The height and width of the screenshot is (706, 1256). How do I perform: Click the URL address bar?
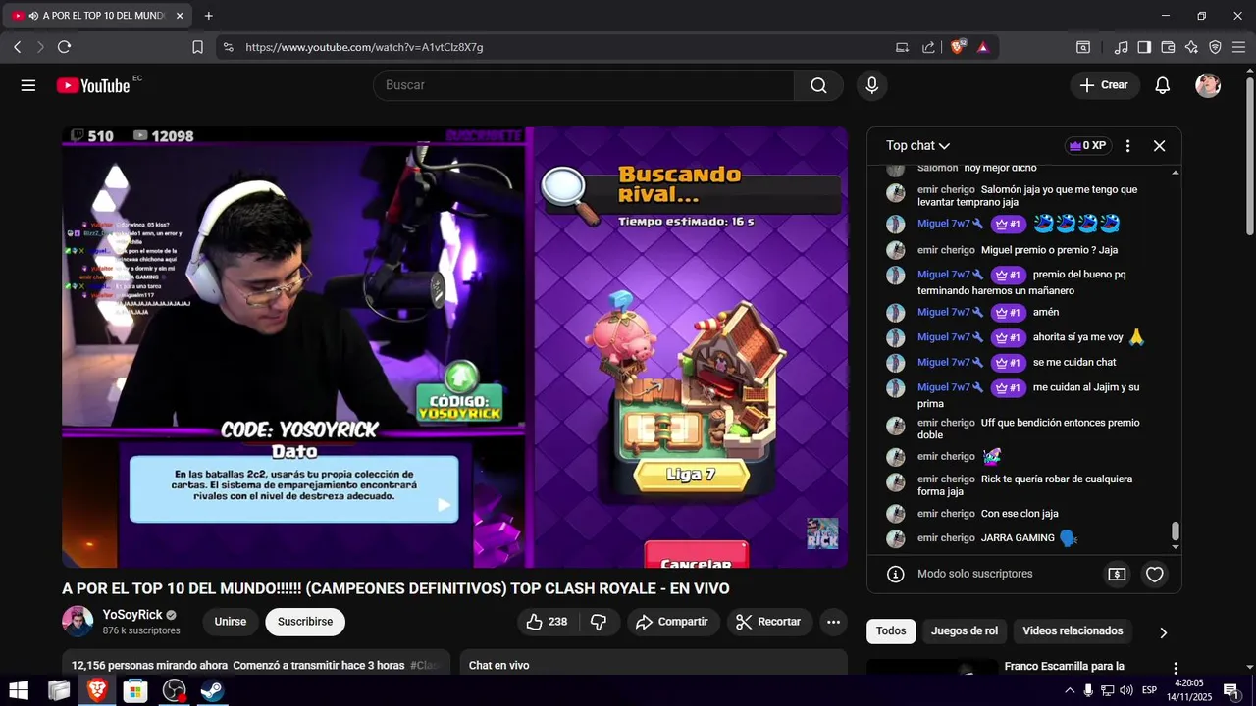click(559, 47)
